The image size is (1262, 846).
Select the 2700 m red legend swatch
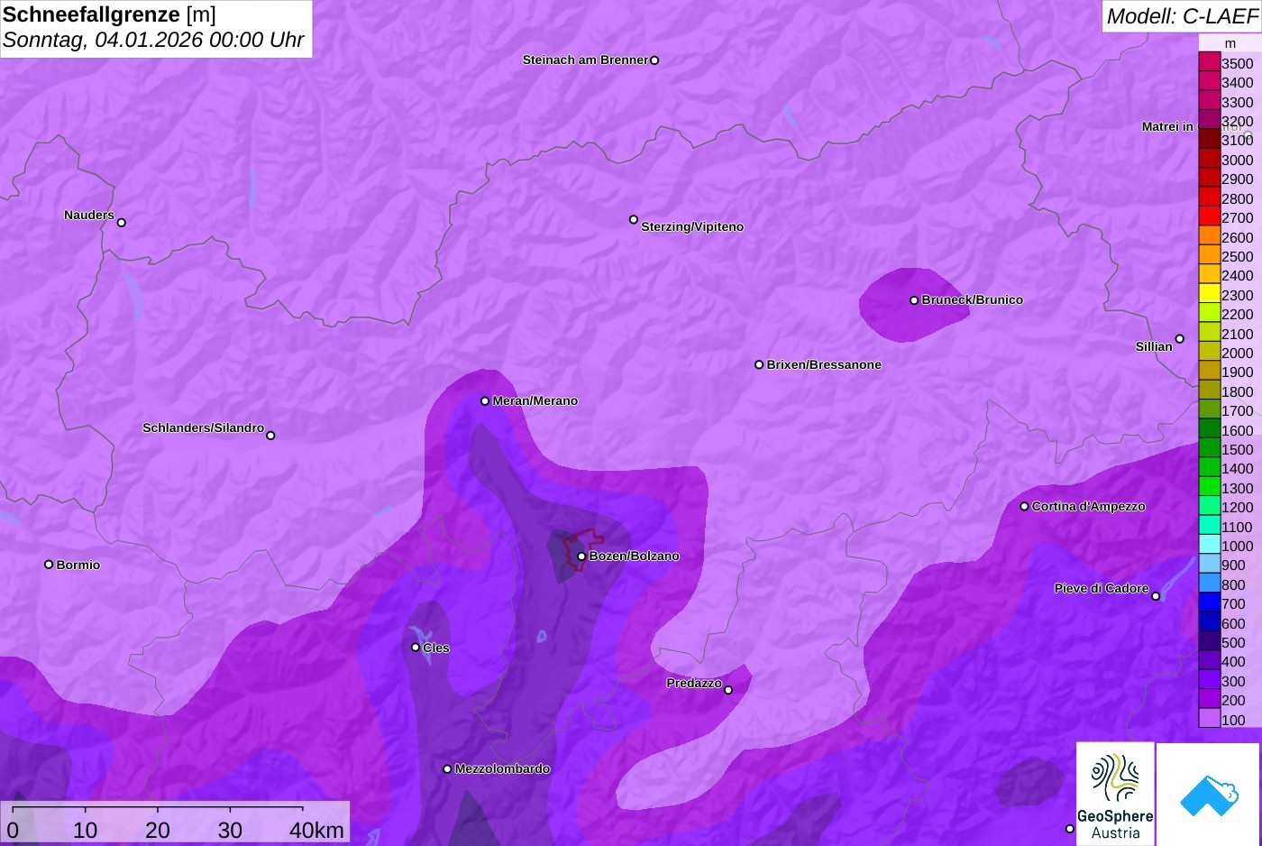coord(1209,216)
